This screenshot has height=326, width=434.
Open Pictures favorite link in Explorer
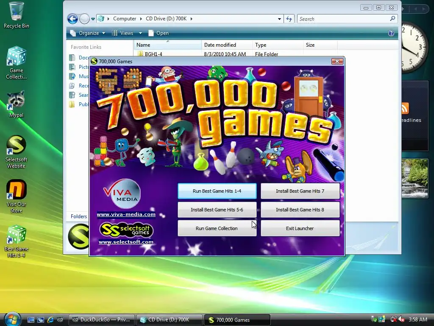[x=79, y=67]
